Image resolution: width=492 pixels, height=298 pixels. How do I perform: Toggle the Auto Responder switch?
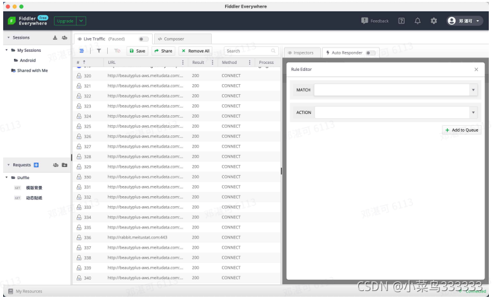(x=370, y=53)
